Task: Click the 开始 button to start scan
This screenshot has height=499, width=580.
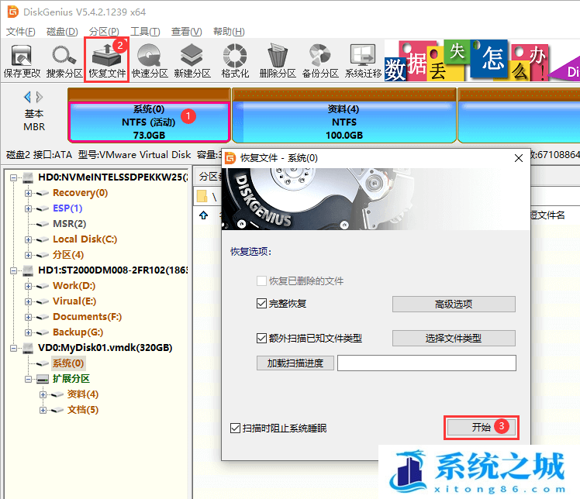Action: [482, 428]
